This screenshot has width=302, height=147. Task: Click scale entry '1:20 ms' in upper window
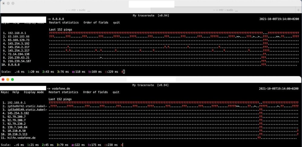pos(33,72)
